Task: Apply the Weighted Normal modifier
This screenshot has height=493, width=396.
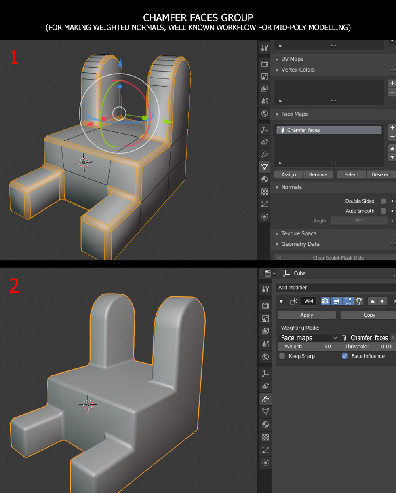Action: [307, 315]
